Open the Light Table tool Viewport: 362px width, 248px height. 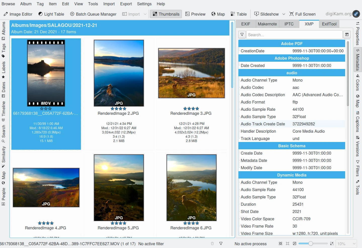[x=51, y=14]
